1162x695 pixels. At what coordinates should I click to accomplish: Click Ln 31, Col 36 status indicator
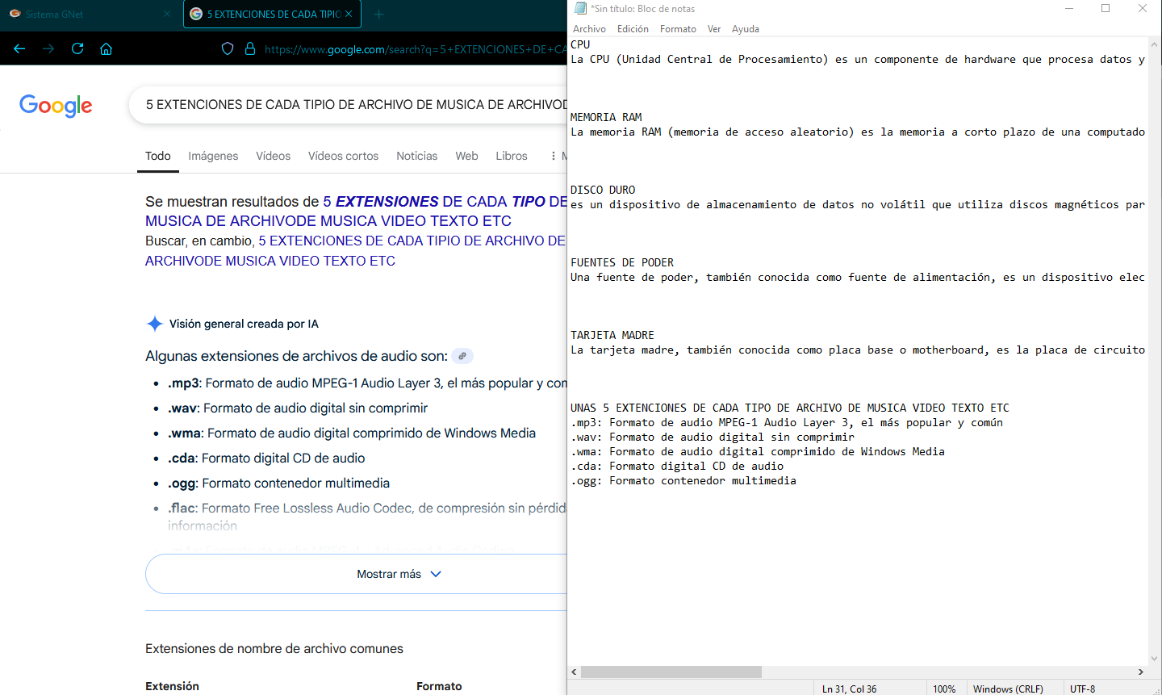pos(849,689)
